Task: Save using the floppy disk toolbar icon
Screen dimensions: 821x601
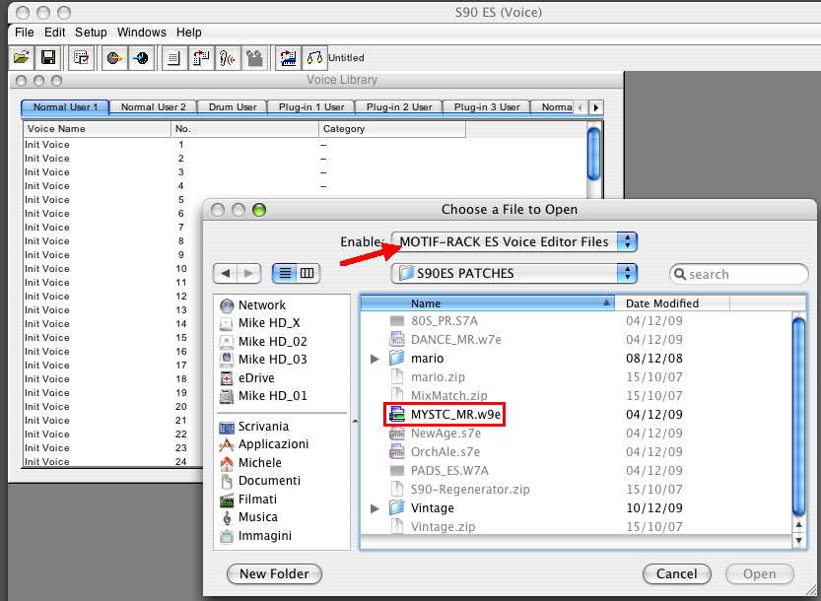Action: coord(47,57)
